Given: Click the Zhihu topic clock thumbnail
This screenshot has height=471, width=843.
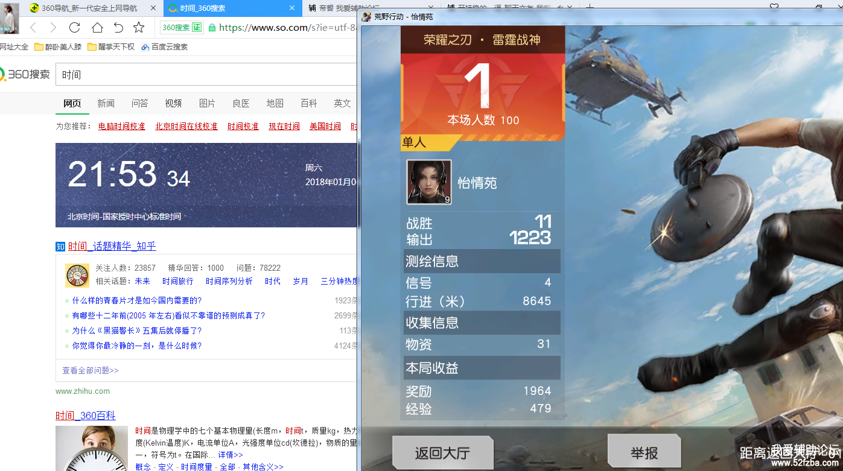Looking at the screenshot, I should click(x=77, y=276).
